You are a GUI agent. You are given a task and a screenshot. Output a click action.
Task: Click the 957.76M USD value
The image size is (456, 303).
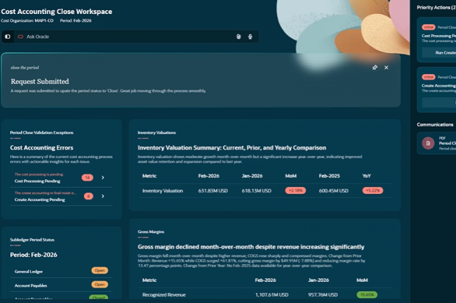[323, 295]
